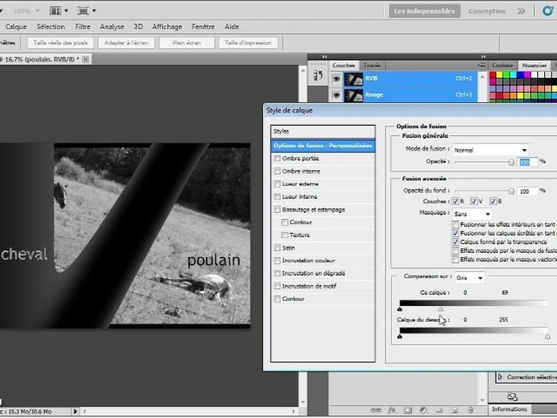This screenshot has height=418, width=557.
Task: Add a layer mask via mask icon
Action: pyautogui.click(x=407, y=410)
